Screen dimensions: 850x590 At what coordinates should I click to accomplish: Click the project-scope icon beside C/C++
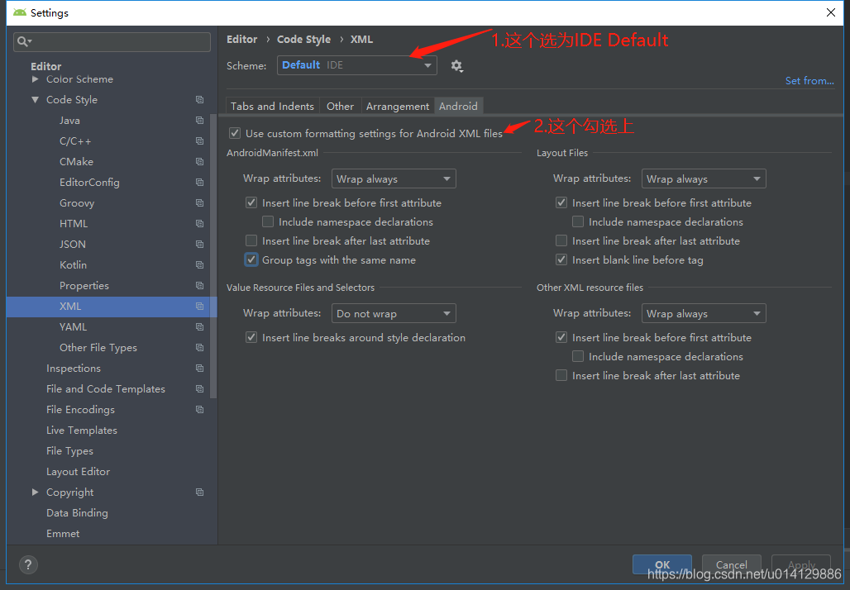coord(199,140)
